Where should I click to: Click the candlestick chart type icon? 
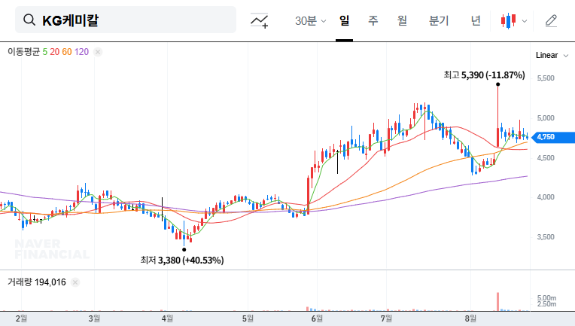(508, 20)
